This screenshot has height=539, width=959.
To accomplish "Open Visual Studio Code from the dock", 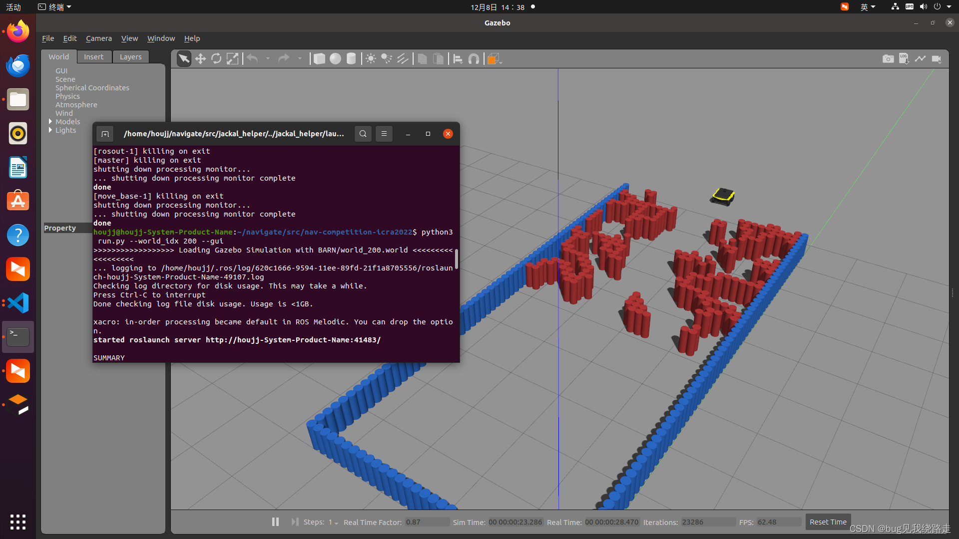I will tap(18, 303).
